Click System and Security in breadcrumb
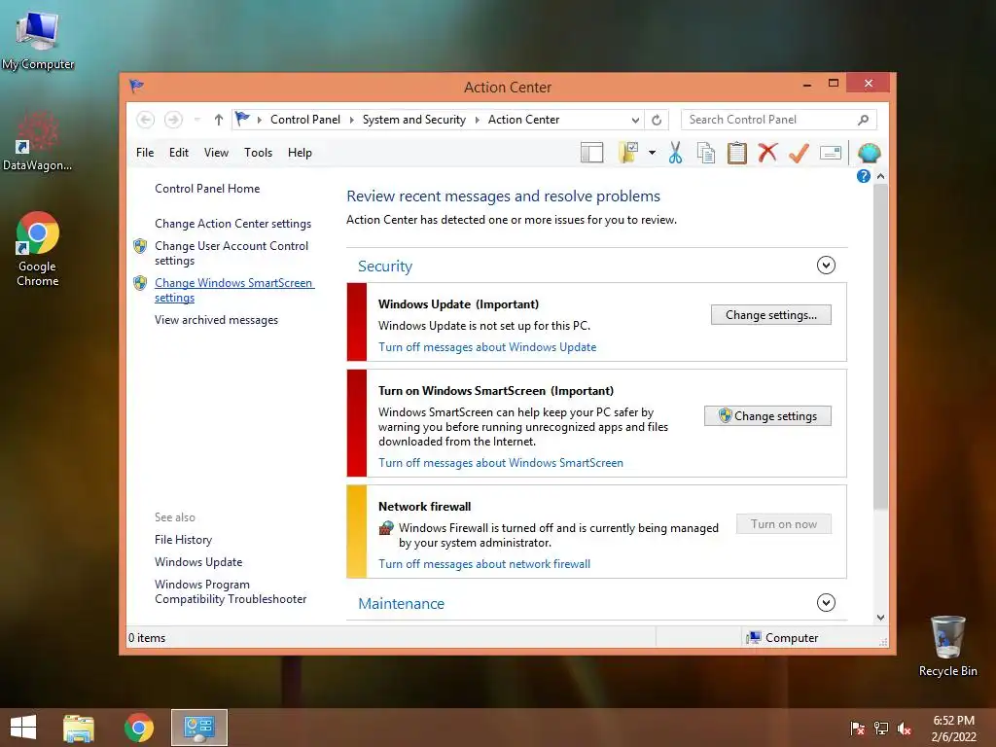Image resolution: width=996 pixels, height=747 pixels. click(x=414, y=120)
